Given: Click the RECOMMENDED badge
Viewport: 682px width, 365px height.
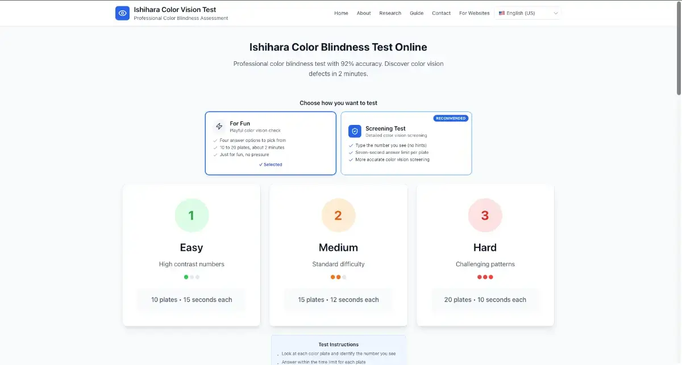Looking at the screenshot, I should (x=451, y=118).
